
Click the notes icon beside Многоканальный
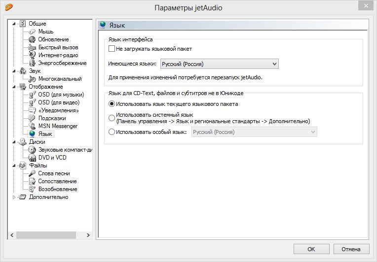(x=32, y=79)
